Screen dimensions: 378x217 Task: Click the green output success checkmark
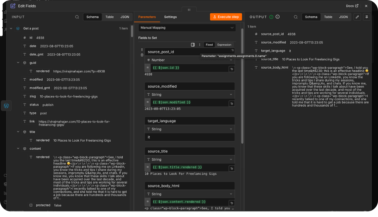point(271,17)
